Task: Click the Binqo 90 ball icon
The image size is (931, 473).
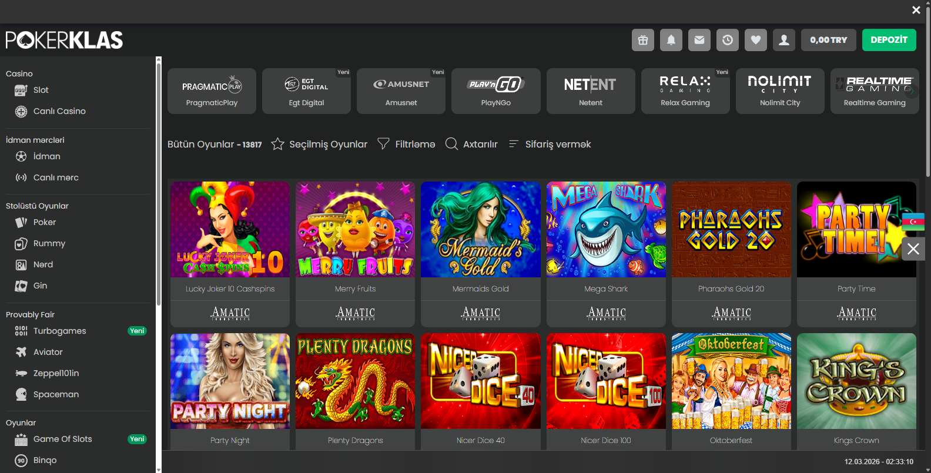Action: click(21, 461)
